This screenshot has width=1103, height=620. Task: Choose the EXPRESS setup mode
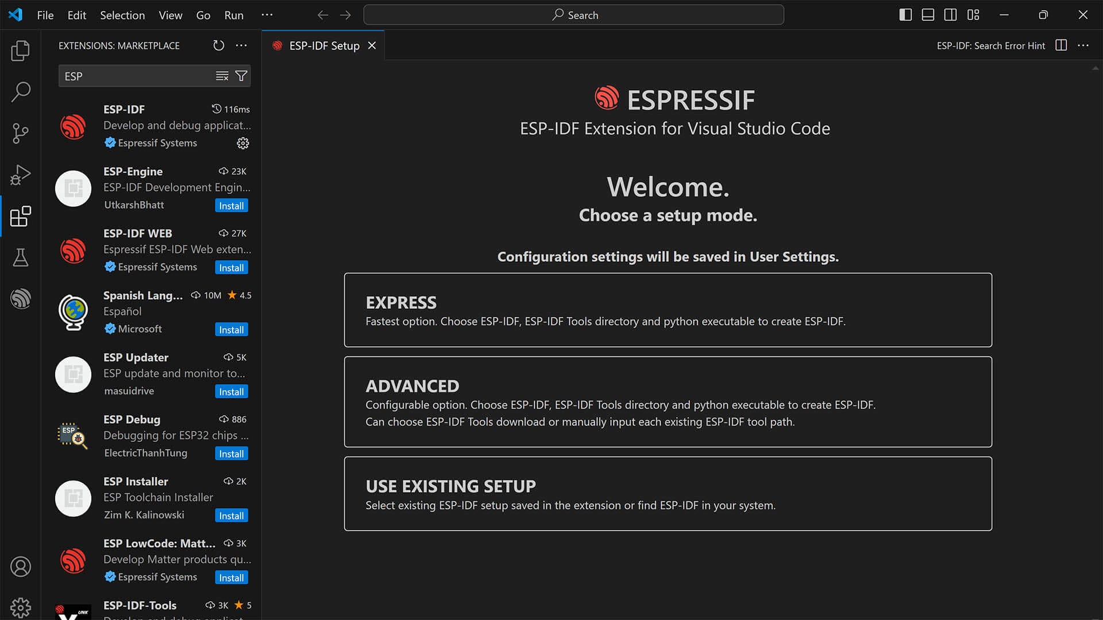tap(668, 310)
